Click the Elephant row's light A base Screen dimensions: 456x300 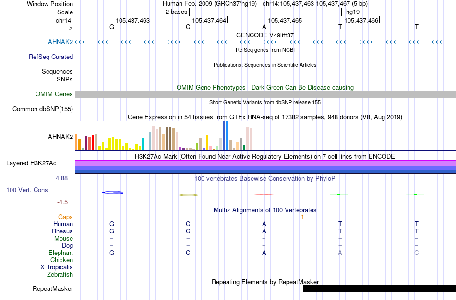point(340,253)
